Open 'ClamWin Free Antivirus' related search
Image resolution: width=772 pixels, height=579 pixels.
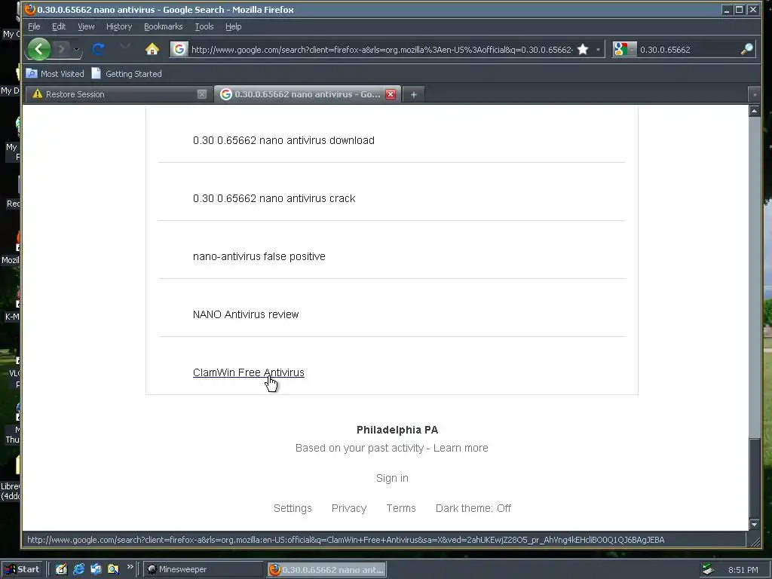[x=249, y=372]
